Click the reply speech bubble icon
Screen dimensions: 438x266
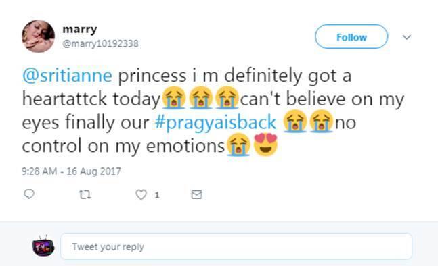click(x=29, y=194)
